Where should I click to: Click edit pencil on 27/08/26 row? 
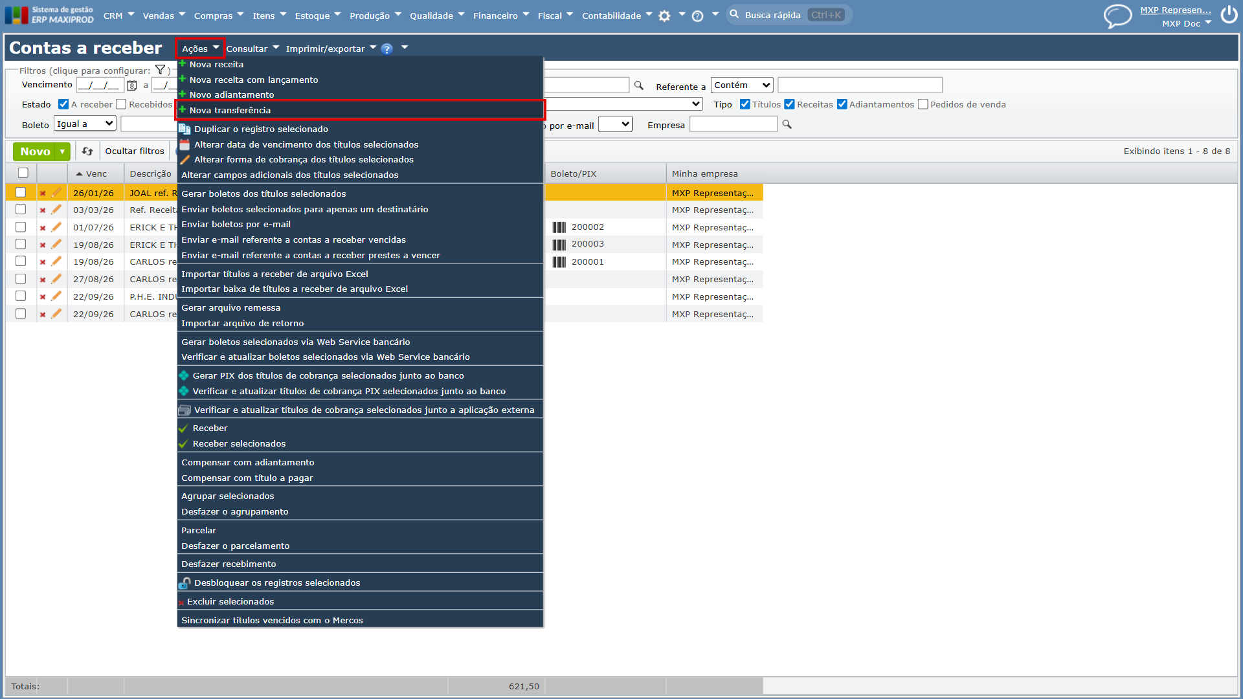tap(56, 279)
